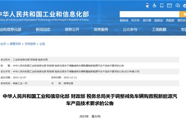Click the ministry name site logo
Image resolution: width=186 pixels, height=127 pixels.
(44, 16)
